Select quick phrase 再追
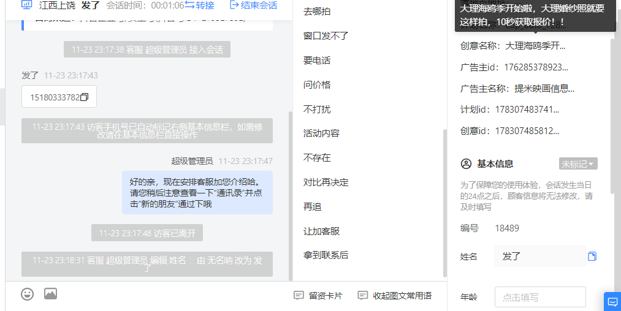Screen dimensions: 621x311 (x=313, y=207)
